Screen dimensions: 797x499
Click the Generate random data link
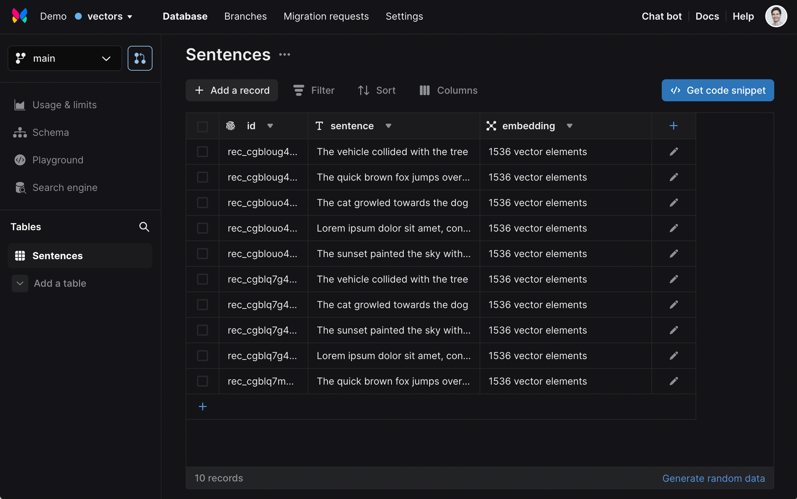tap(714, 478)
